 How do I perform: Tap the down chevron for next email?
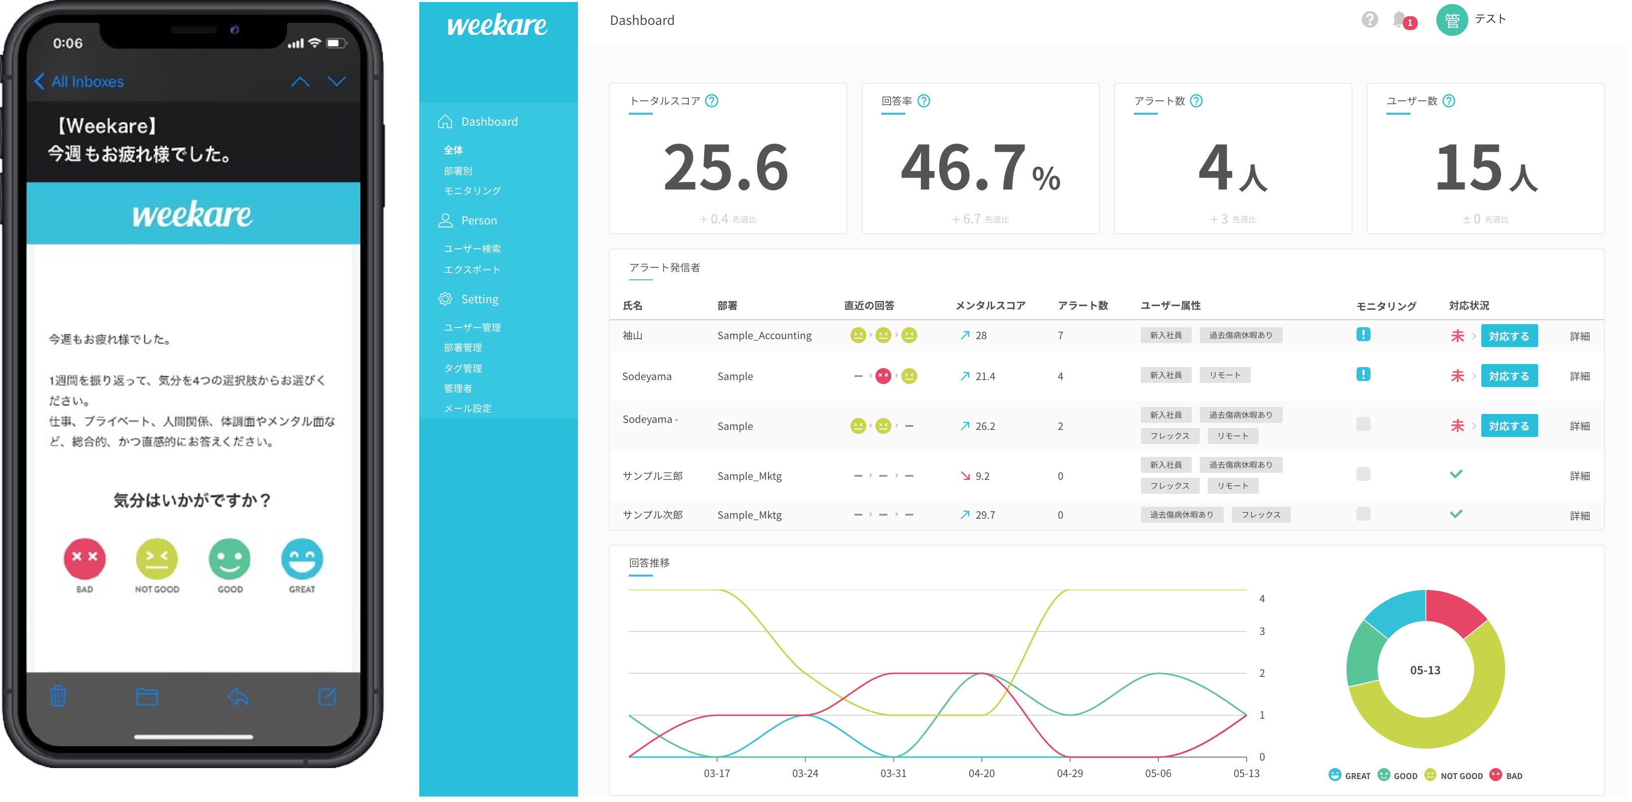pyautogui.click(x=336, y=81)
